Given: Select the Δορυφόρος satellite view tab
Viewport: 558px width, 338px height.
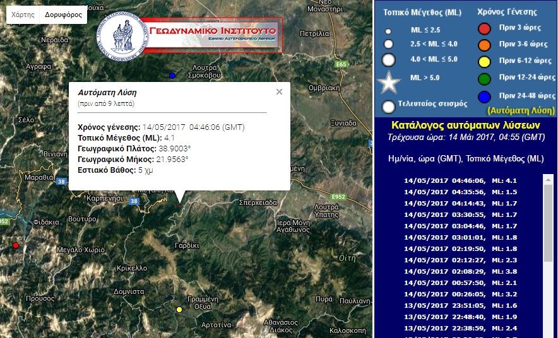Looking at the screenshot, I should [63, 15].
